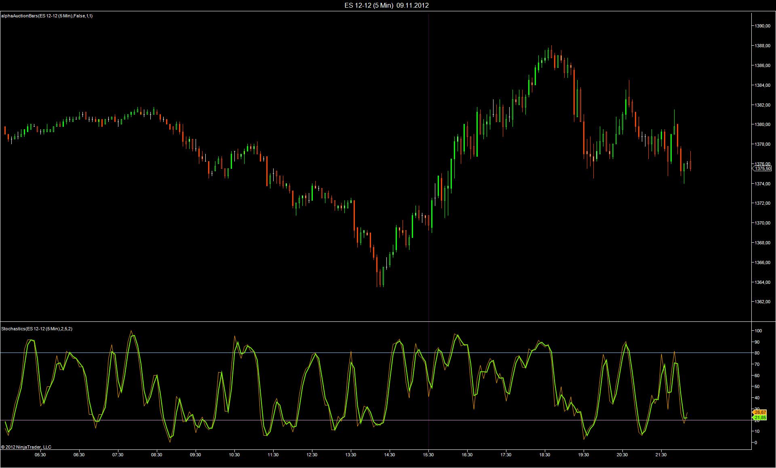The image size is (776, 468).
Task: Click the 12:30 time axis label
Action: [312, 455]
